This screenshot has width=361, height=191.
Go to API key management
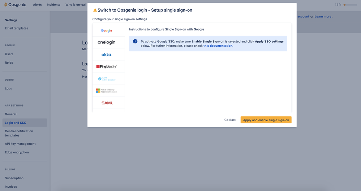point(20,144)
